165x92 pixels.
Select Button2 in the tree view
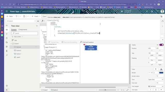point(25,51)
